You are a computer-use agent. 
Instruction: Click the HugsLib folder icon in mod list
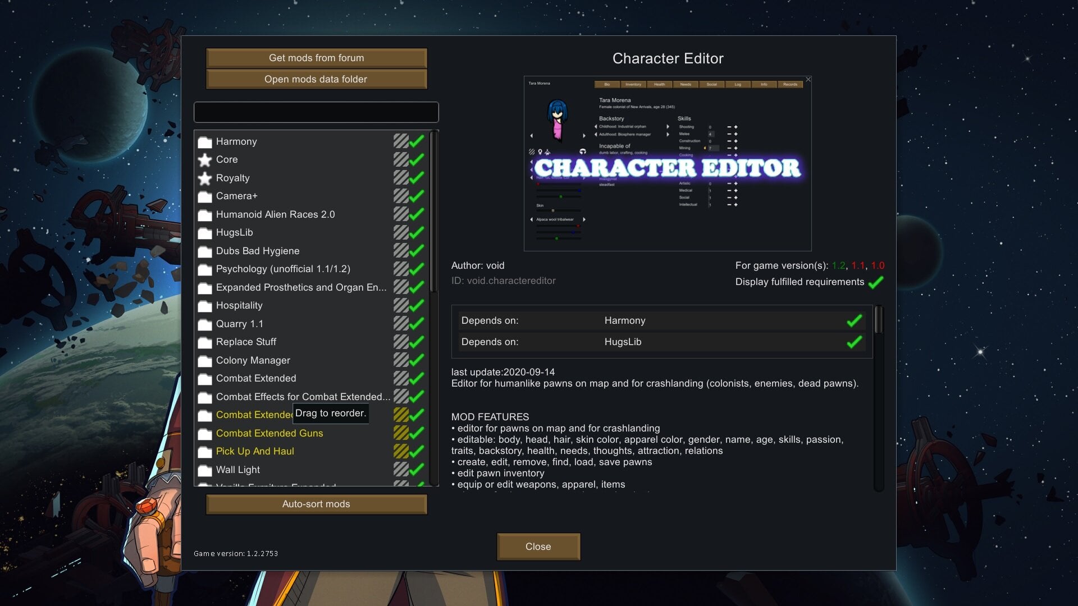click(x=205, y=233)
